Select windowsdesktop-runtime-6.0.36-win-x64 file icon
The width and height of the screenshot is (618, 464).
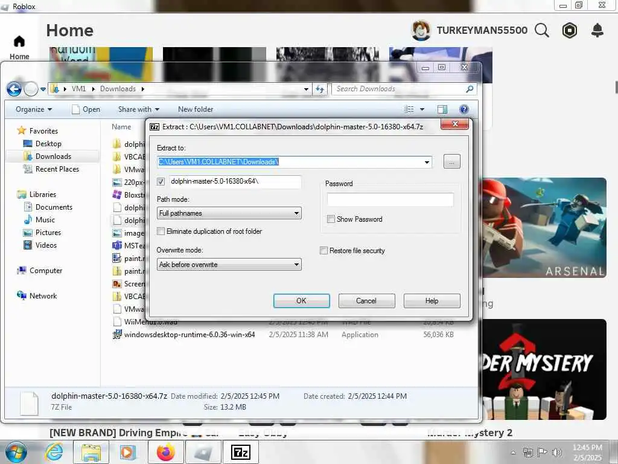pyautogui.click(x=117, y=335)
